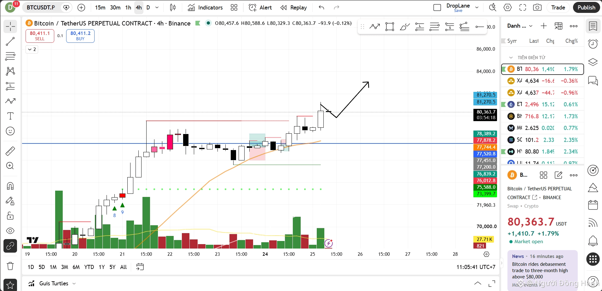The height and width of the screenshot is (291, 602).
Task: Open the alerts clock sidebar panel
Action: pos(593,44)
